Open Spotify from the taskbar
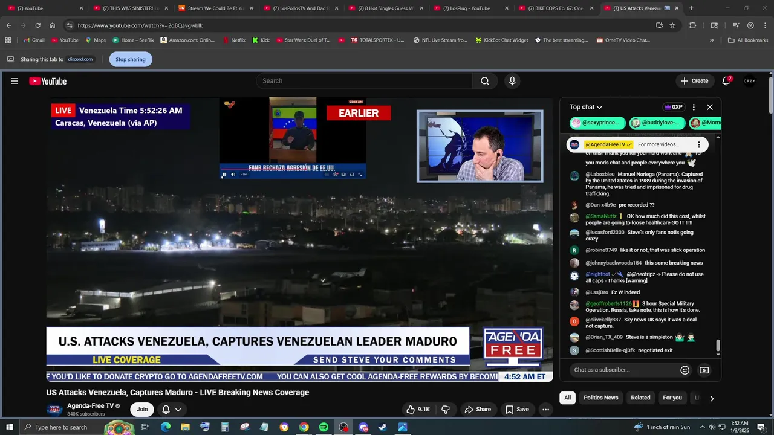774x435 pixels. click(x=324, y=427)
